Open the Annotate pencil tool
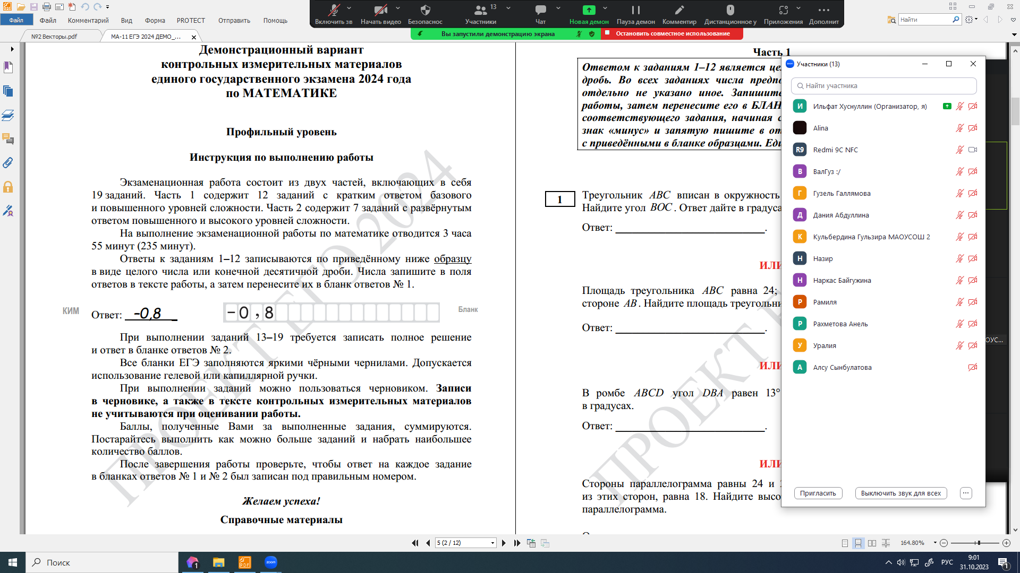The width and height of the screenshot is (1020, 573). [x=679, y=13]
